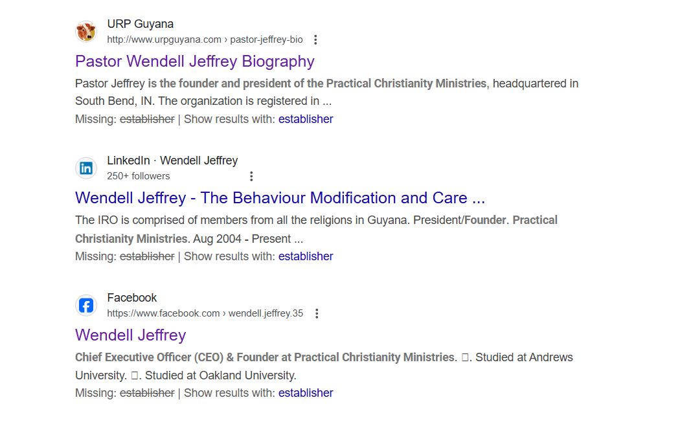Open Wendell Jeffrey Behaviour Modification LinkedIn result
693x424 pixels.
click(x=280, y=198)
